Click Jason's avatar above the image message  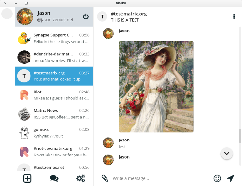click(x=108, y=33)
